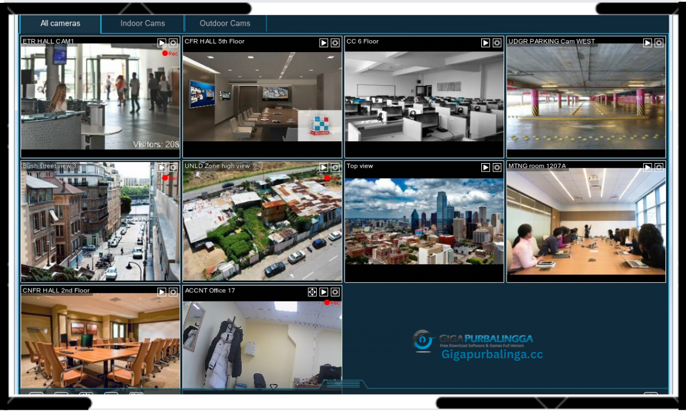686x412 pixels.
Task: Click the 'ETR HALL CAM1' title text
Action: 48,41
